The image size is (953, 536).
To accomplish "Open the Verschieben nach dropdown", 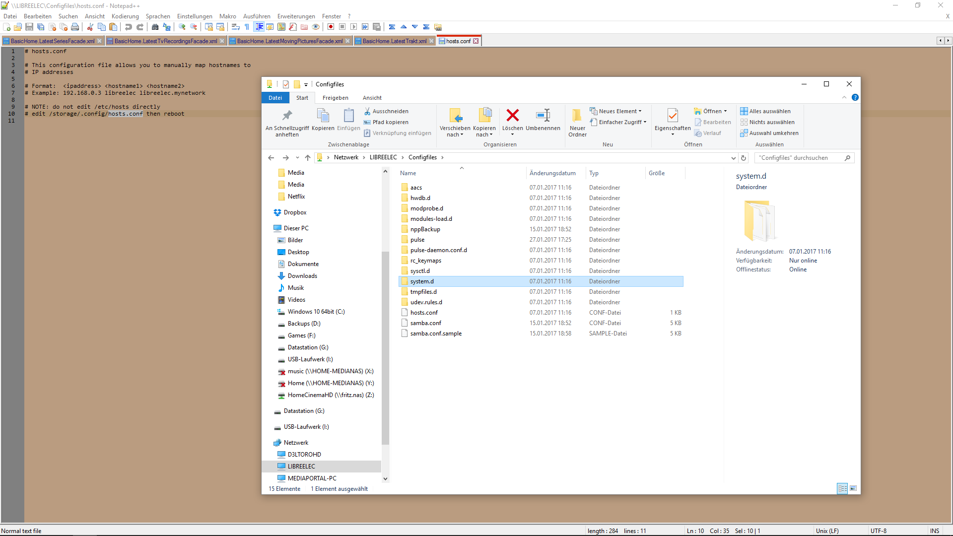I will (x=455, y=134).
